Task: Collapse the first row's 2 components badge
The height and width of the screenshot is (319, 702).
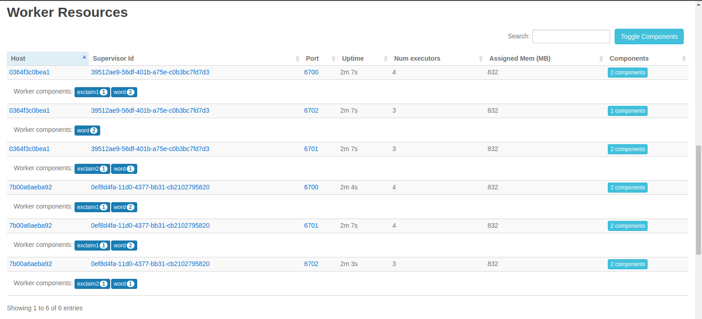Action: 627,73
